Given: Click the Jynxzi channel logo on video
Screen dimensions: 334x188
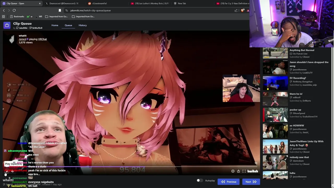Looking at the screenshot, I should tap(12, 39).
